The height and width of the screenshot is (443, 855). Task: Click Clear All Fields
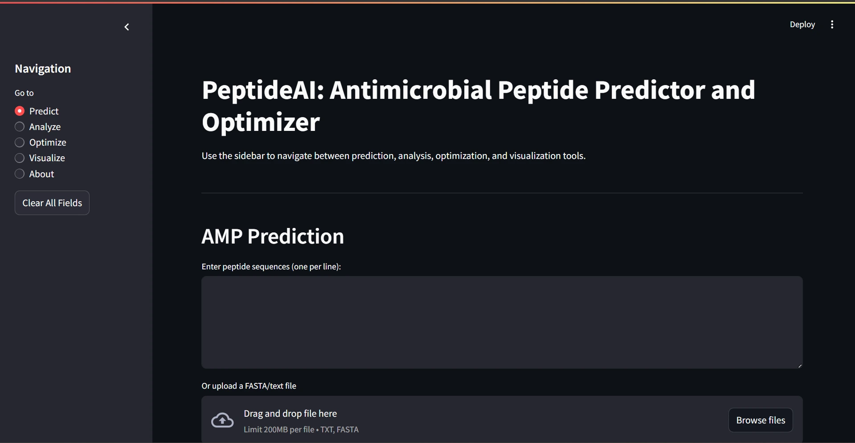52,203
